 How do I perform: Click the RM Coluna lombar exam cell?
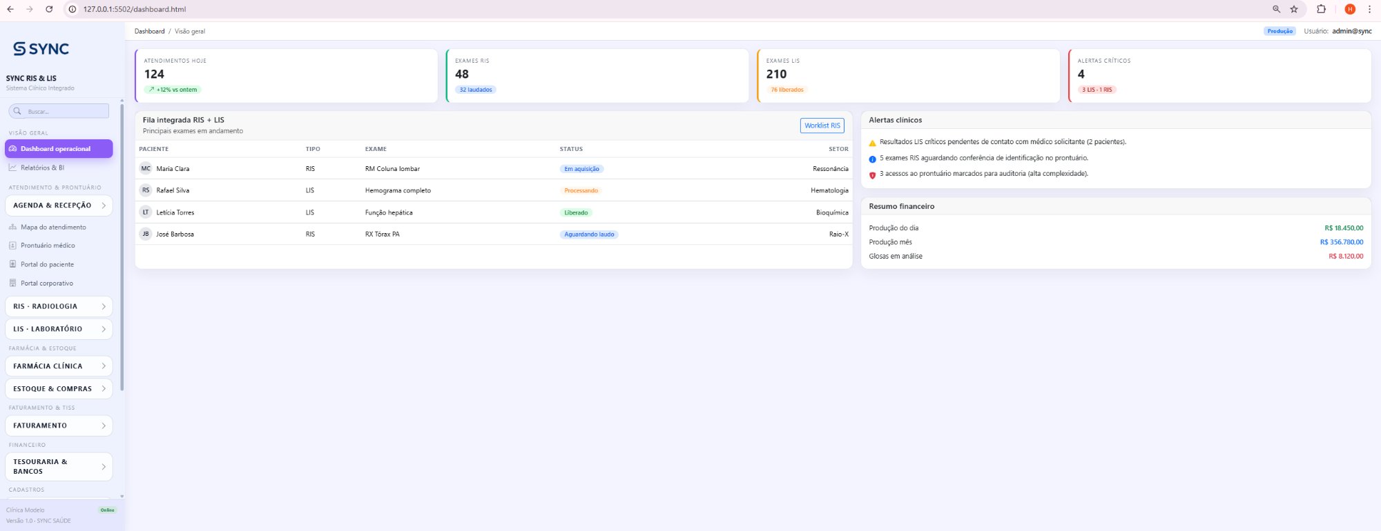[392, 169]
